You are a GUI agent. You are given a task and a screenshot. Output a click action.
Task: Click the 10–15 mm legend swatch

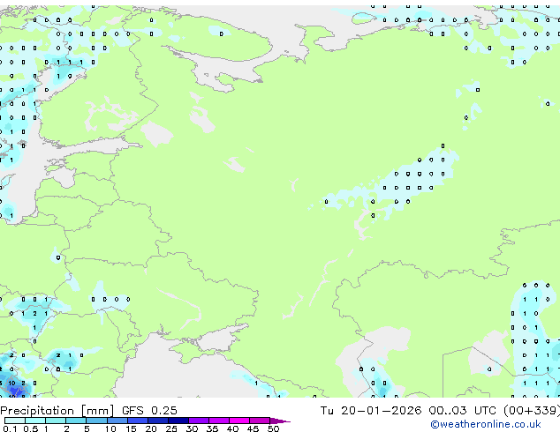click(x=117, y=421)
